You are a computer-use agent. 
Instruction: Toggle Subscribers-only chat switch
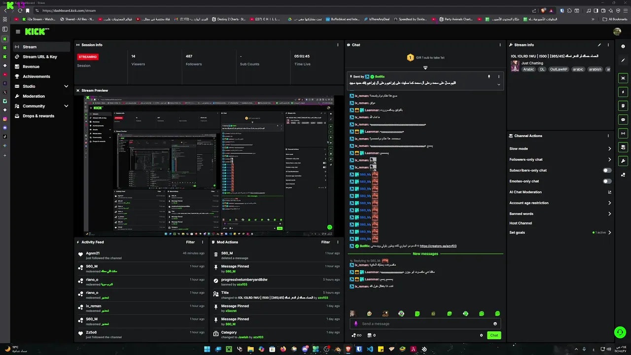607,170
